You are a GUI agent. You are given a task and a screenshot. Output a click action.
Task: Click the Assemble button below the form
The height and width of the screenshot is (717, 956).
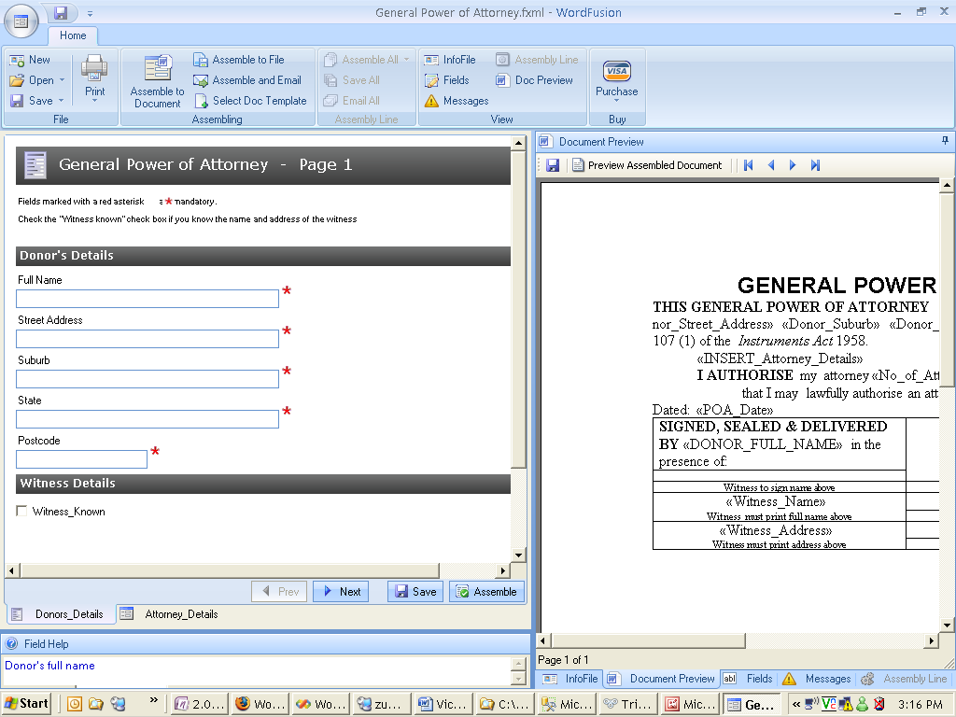486,591
